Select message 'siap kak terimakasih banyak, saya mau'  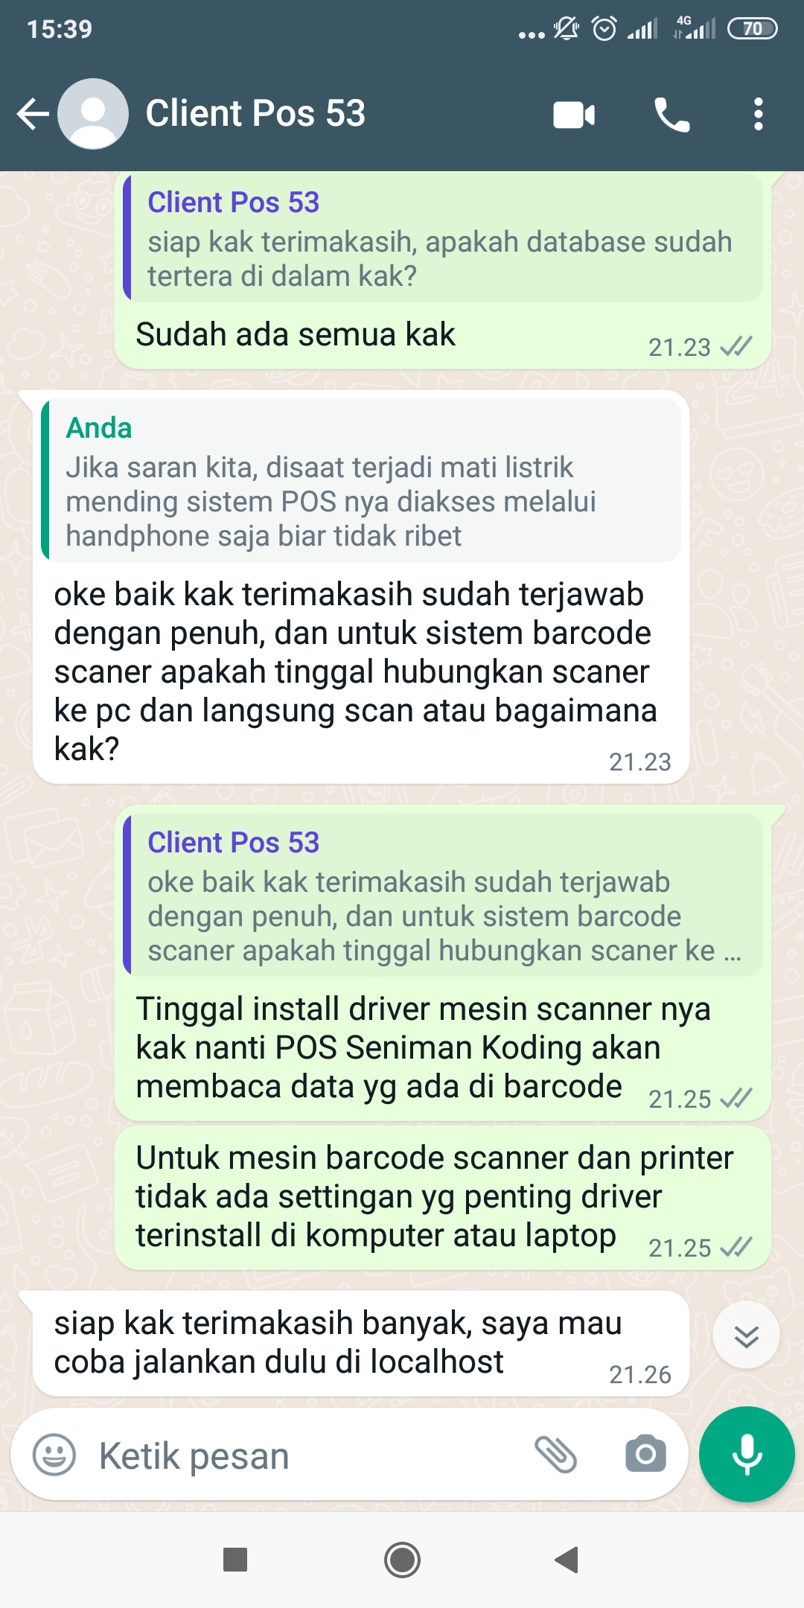pyautogui.click(x=361, y=1344)
